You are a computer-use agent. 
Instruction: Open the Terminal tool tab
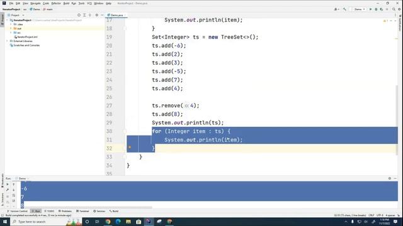point(82,211)
